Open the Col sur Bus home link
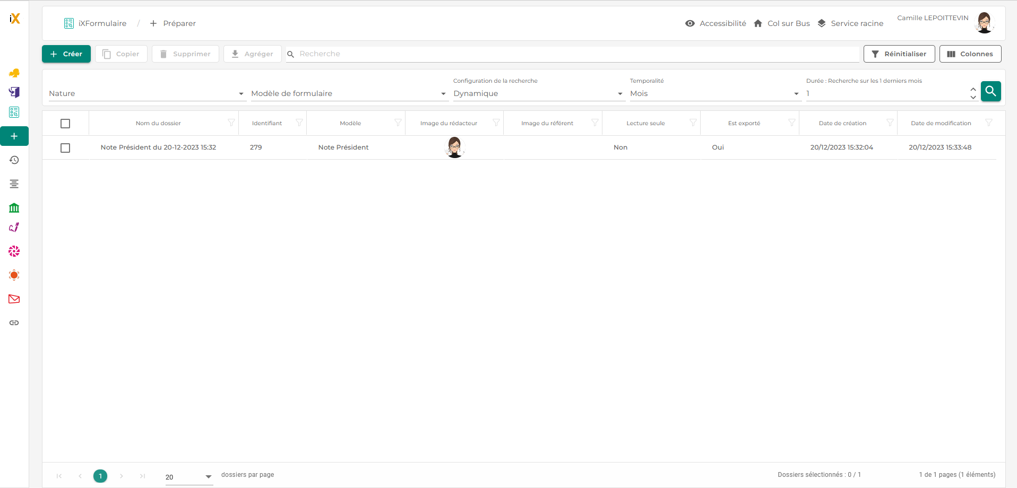 pyautogui.click(x=782, y=23)
